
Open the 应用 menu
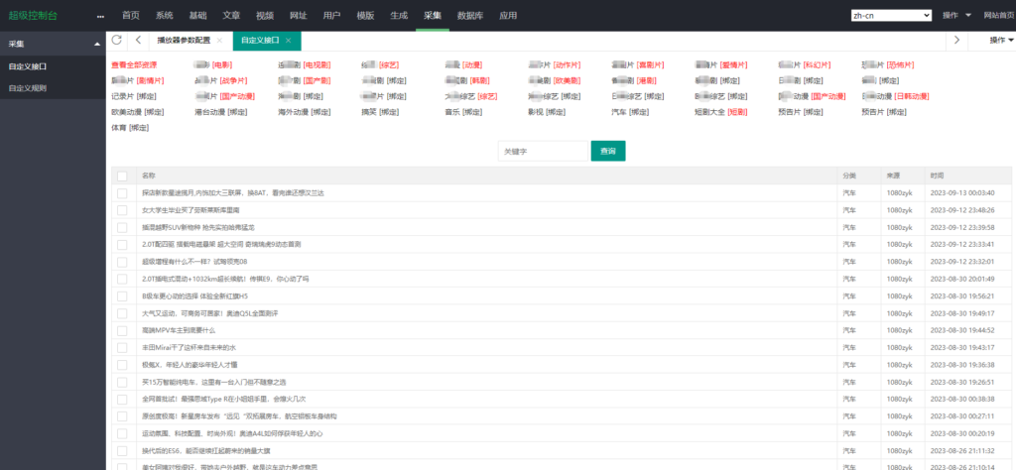509,16
